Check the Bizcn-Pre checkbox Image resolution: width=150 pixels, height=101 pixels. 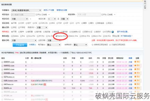[92, 36]
